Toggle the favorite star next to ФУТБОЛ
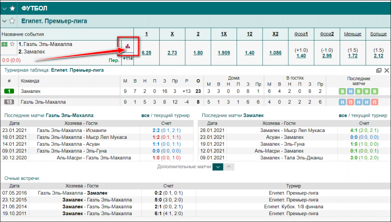This screenshot has height=222, width=391. (12, 8)
